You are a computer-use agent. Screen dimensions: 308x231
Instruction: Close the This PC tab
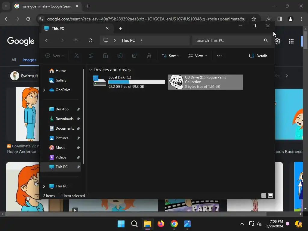click(x=107, y=28)
